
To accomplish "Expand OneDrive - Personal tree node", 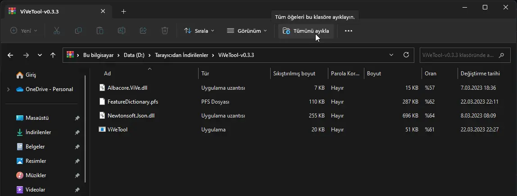I will coord(8,89).
